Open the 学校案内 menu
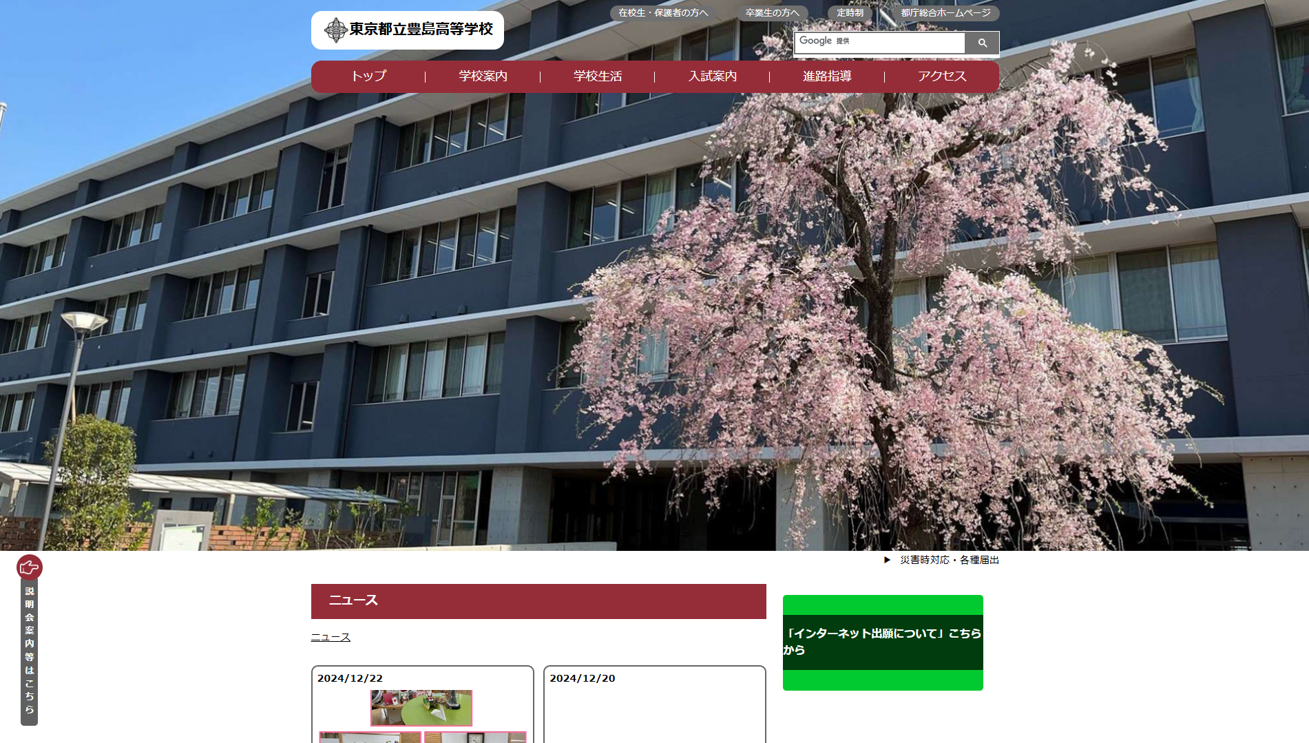 click(483, 76)
